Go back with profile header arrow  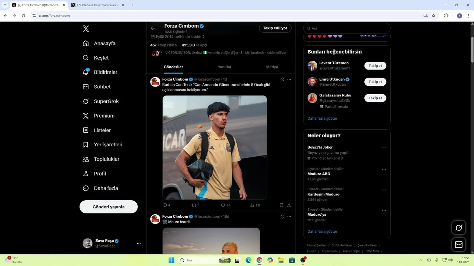coord(153,28)
